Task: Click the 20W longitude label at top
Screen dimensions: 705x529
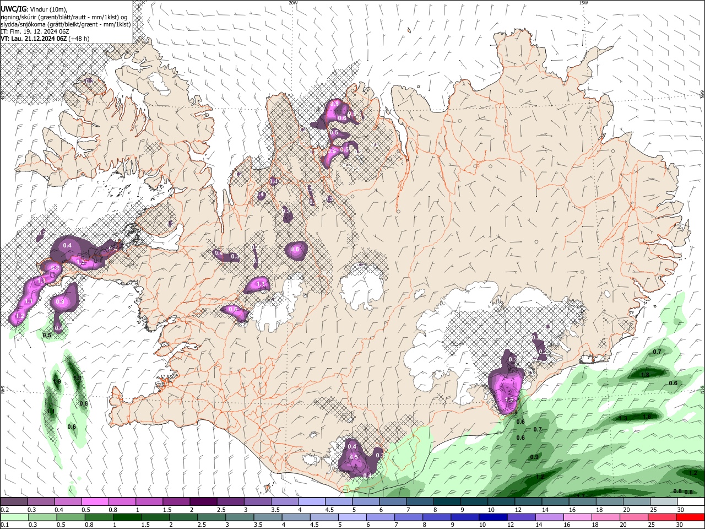Action: click(293, 2)
